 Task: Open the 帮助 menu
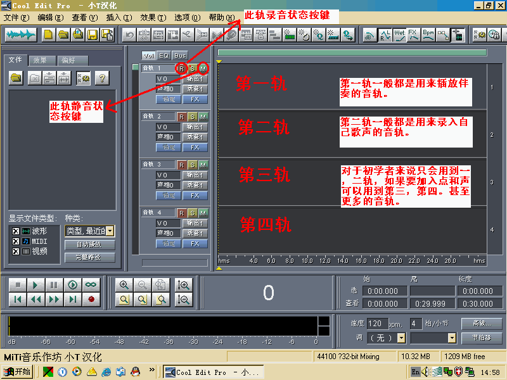click(221, 18)
